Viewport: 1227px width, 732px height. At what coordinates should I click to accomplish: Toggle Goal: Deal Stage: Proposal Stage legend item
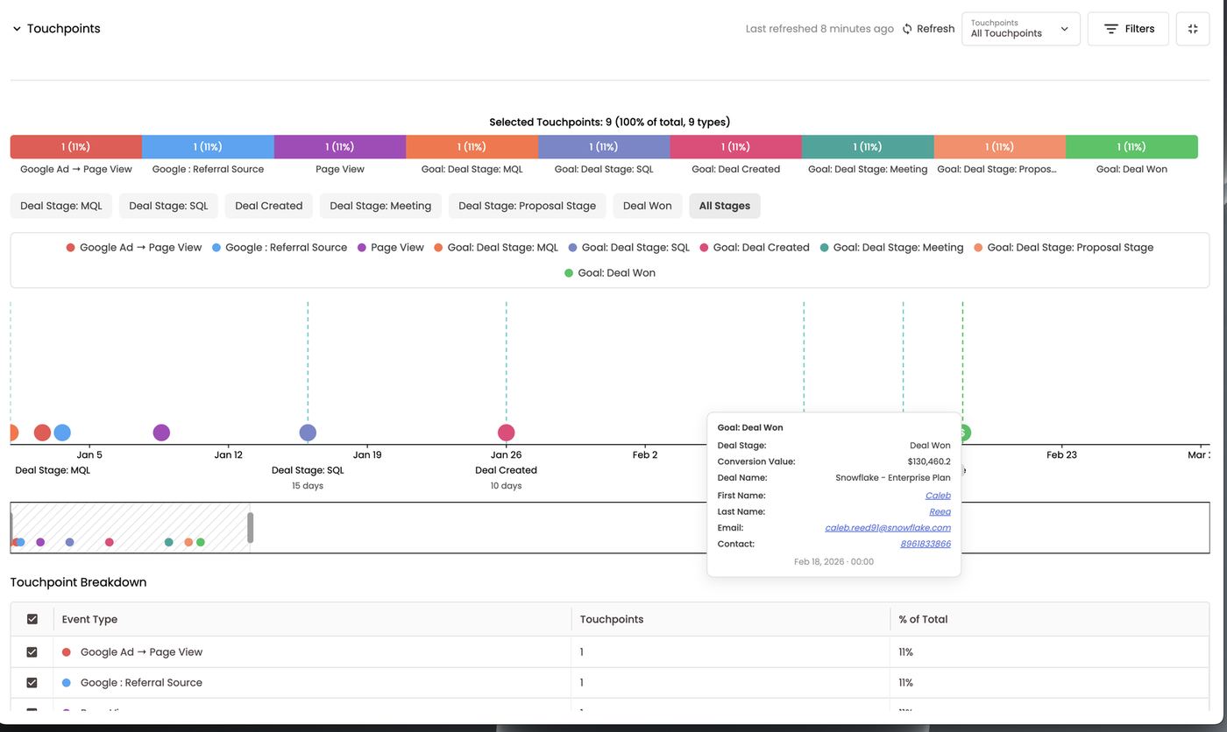point(1063,248)
